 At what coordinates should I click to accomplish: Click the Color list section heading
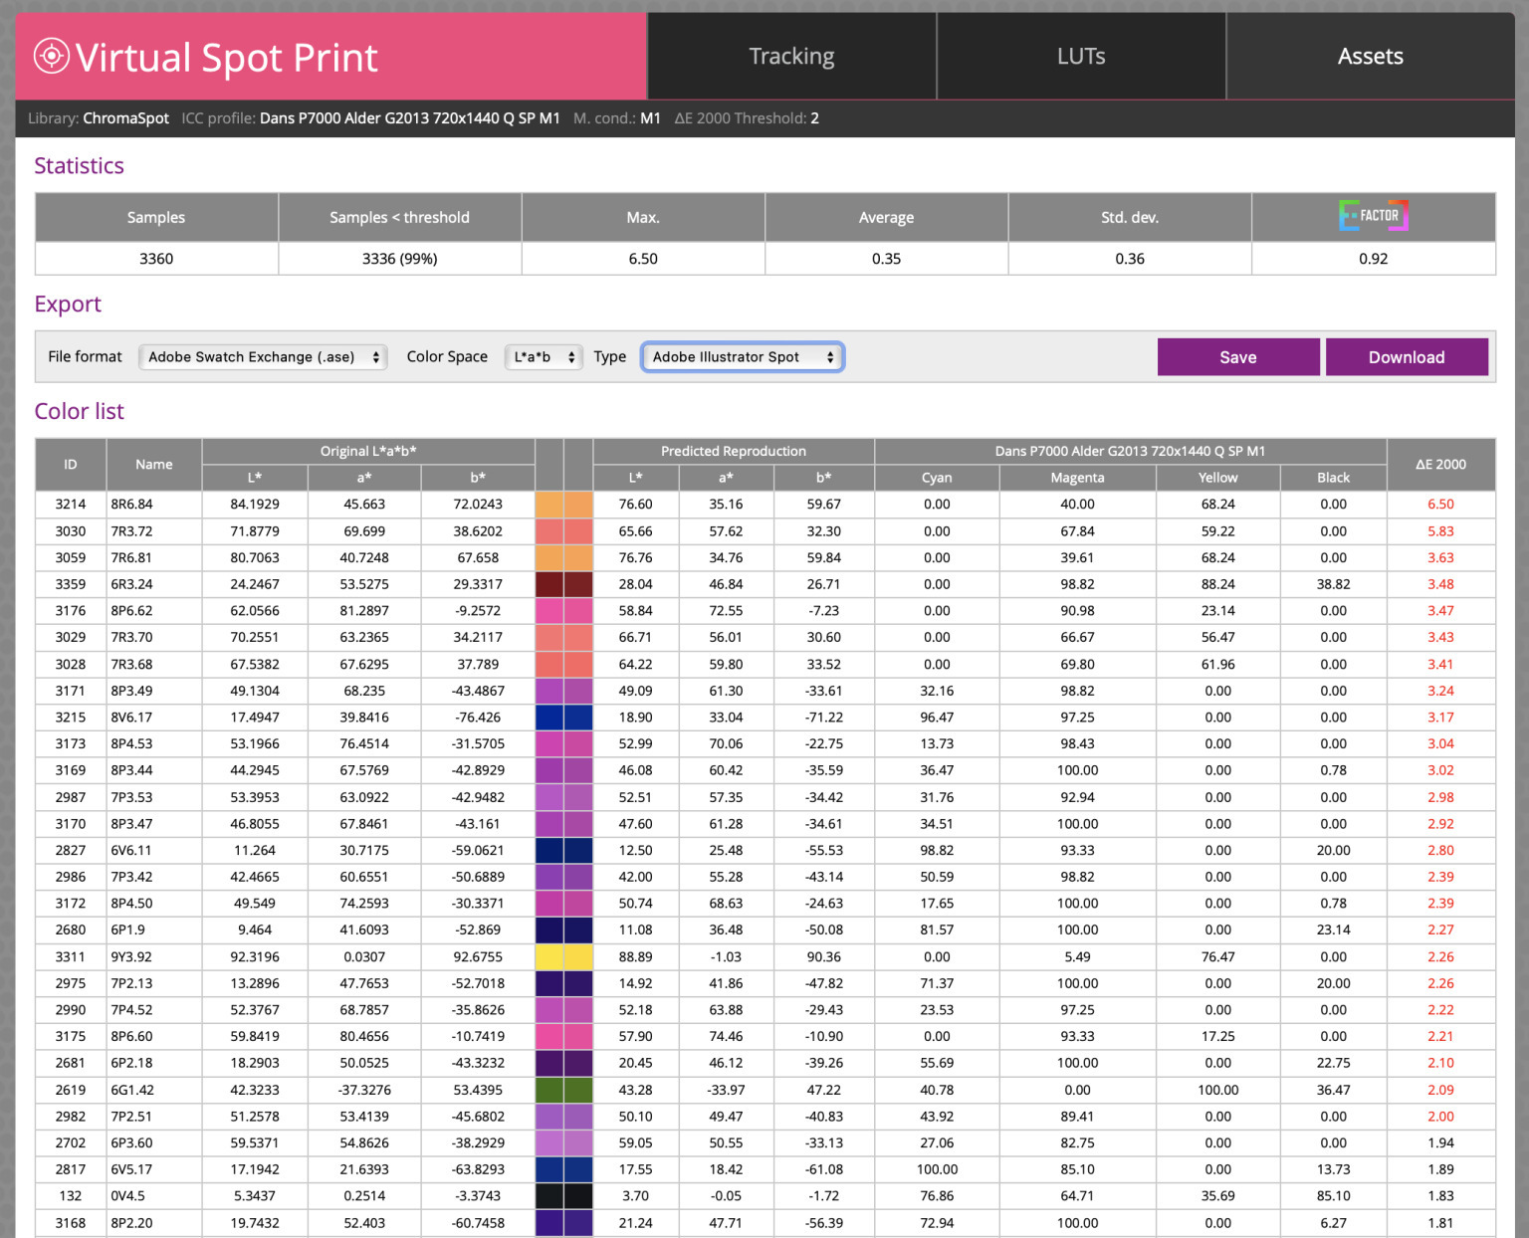(x=80, y=412)
